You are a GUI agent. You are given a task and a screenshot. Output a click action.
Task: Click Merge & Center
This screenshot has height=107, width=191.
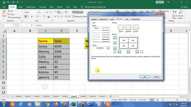tap(80, 16)
